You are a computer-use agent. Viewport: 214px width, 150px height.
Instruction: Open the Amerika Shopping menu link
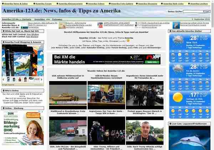tap(148, 4)
